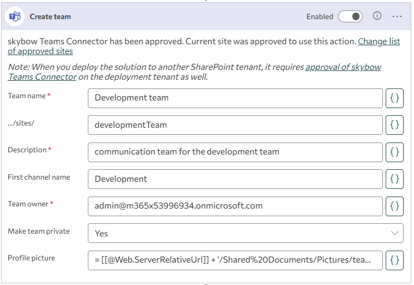Viewport: 414px width, 285px height.
Task: Click the Description input field
Action: coord(235,152)
